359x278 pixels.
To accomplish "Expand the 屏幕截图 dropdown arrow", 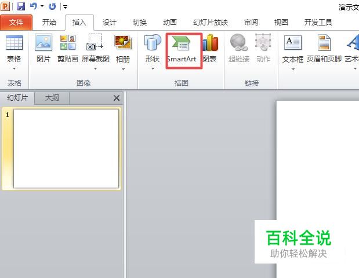I will click(96, 68).
